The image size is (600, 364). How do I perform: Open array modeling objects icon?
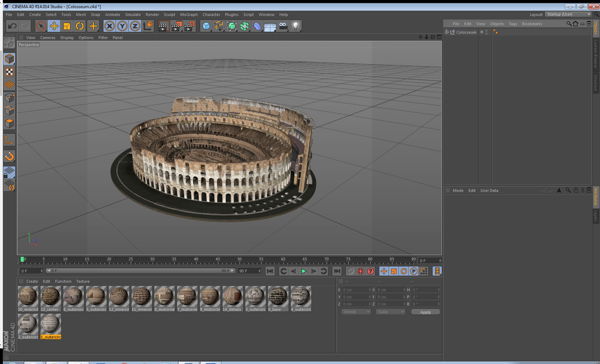245,26
